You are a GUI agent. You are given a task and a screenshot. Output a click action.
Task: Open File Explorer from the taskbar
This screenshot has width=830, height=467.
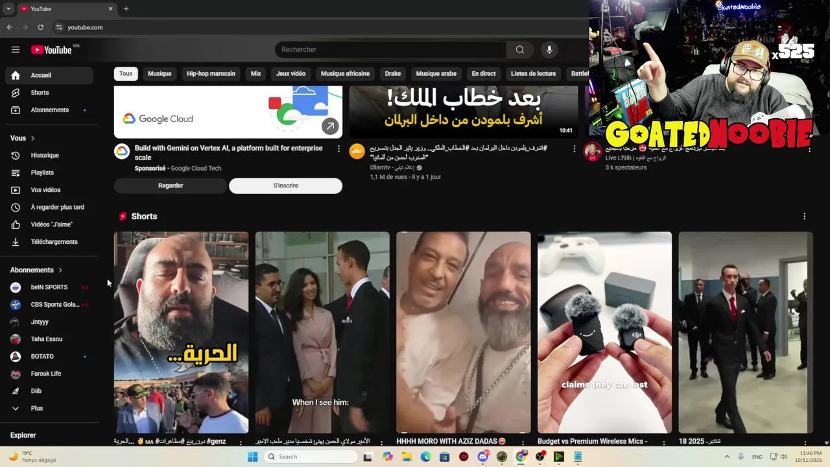(407, 457)
